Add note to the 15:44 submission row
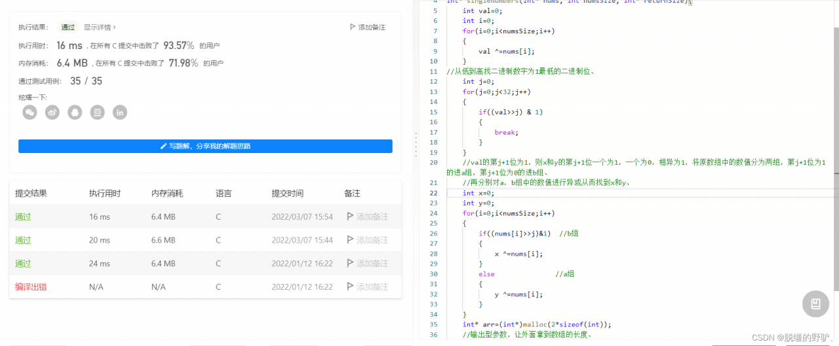The width and height of the screenshot is (839, 346). [x=368, y=240]
